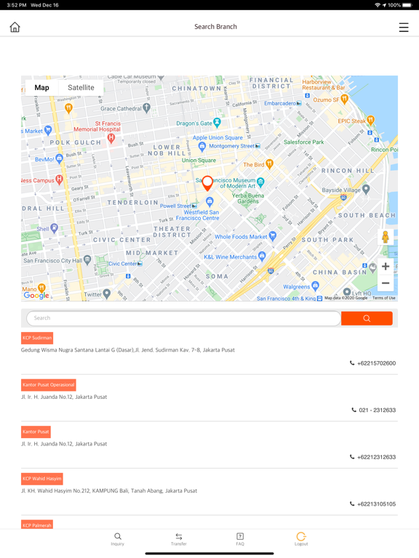Image resolution: width=419 pixels, height=558 pixels.
Task: Click the orange search button
Action: (x=367, y=318)
